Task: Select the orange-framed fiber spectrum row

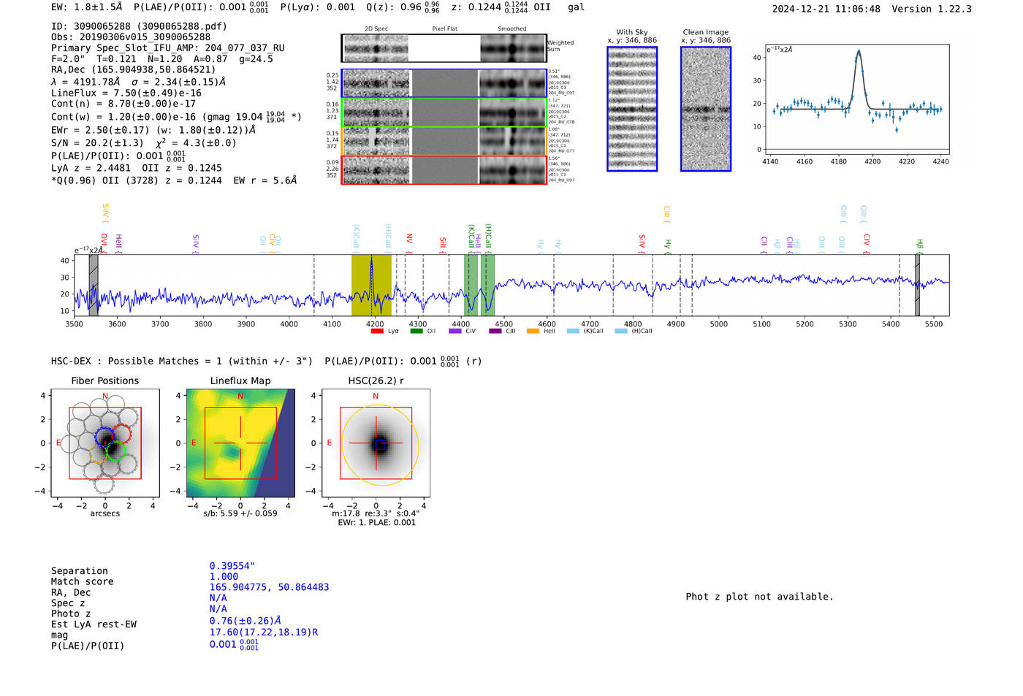Action: (x=444, y=141)
